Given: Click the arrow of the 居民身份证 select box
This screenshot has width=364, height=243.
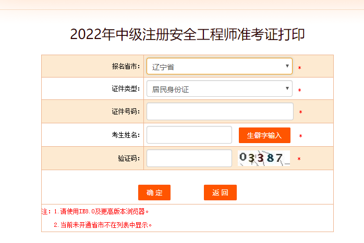Looking at the screenshot, I should pyautogui.click(x=287, y=89).
